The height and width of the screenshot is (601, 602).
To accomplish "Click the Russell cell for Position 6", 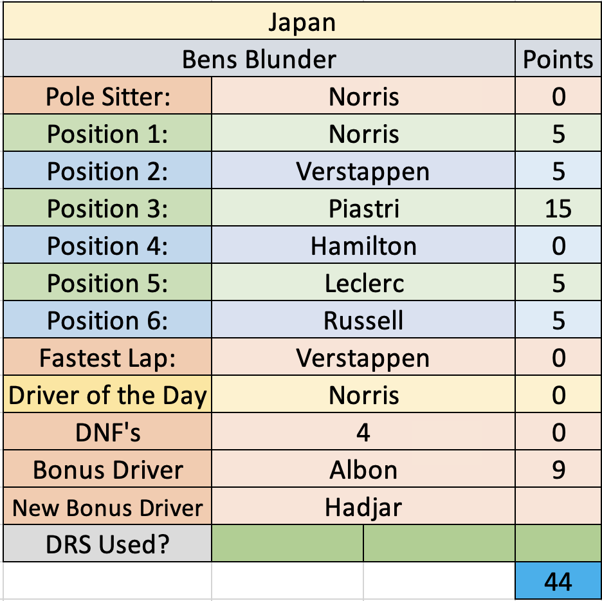I will (x=363, y=319).
